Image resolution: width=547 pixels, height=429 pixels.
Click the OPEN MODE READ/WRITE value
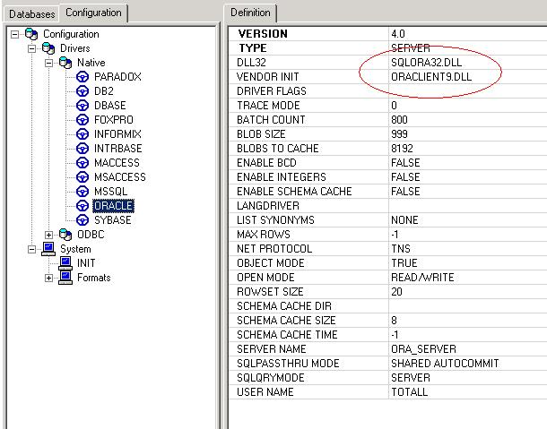(x=422, y=278)
